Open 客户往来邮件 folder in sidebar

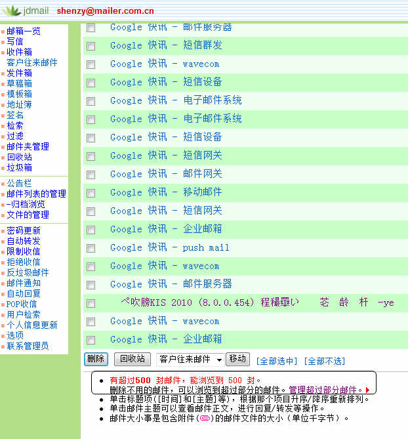32,62
